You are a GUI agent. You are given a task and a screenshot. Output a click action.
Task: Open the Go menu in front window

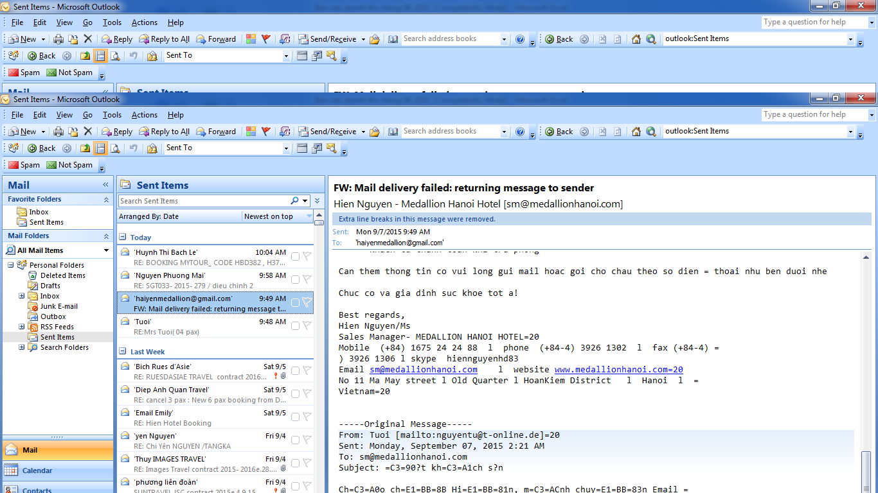pos(87,115)
